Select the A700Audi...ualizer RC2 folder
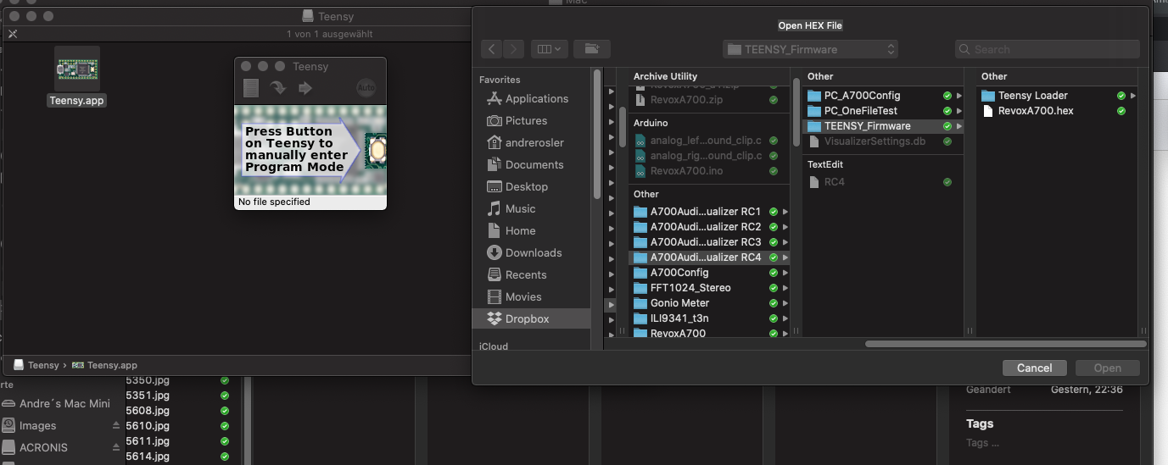This screenshot has width=1168, height=465. click(x=707, y=226)
